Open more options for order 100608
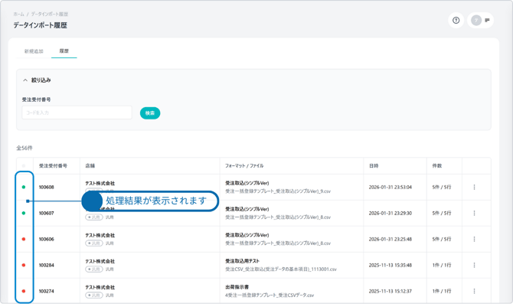 coord(474,187)
